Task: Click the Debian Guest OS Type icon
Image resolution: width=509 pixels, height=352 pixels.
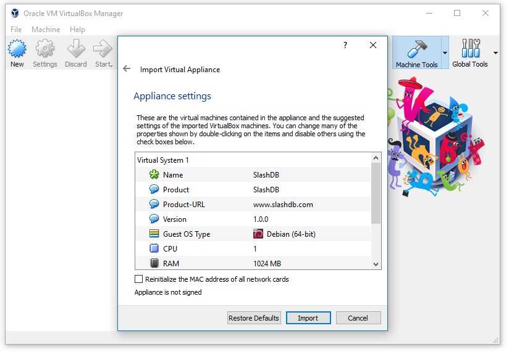Action: click(258, 234)
